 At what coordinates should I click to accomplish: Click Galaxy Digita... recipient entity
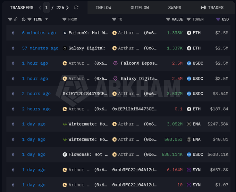tap(139, 79)
